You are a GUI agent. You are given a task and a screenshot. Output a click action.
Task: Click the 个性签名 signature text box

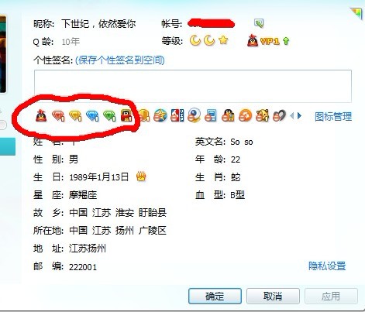pyautogui.click(x=193, y=86)
